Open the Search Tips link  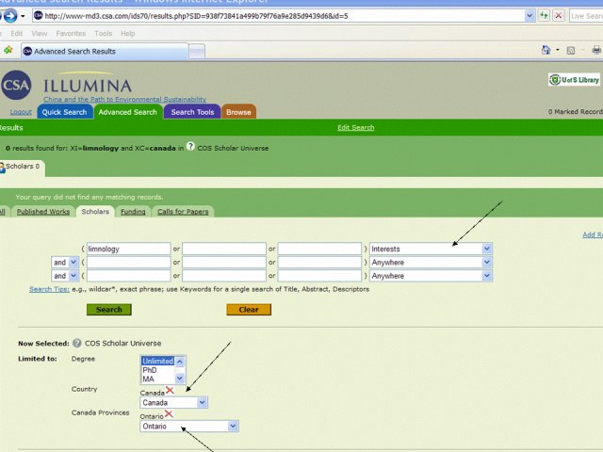(49, 289)
